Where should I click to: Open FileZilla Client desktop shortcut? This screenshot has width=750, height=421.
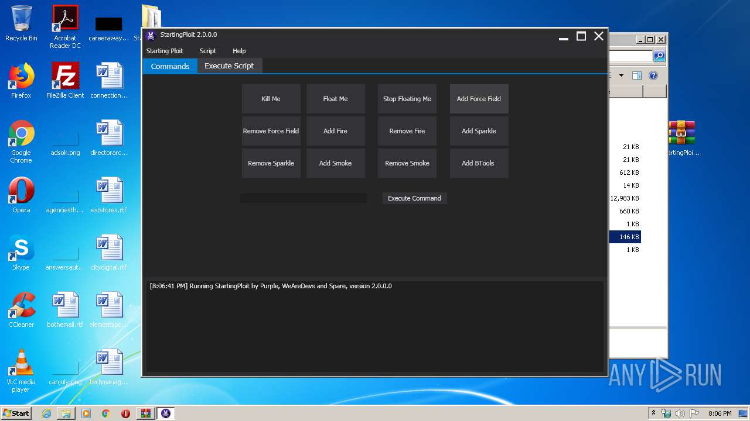[x=65, y=81]
